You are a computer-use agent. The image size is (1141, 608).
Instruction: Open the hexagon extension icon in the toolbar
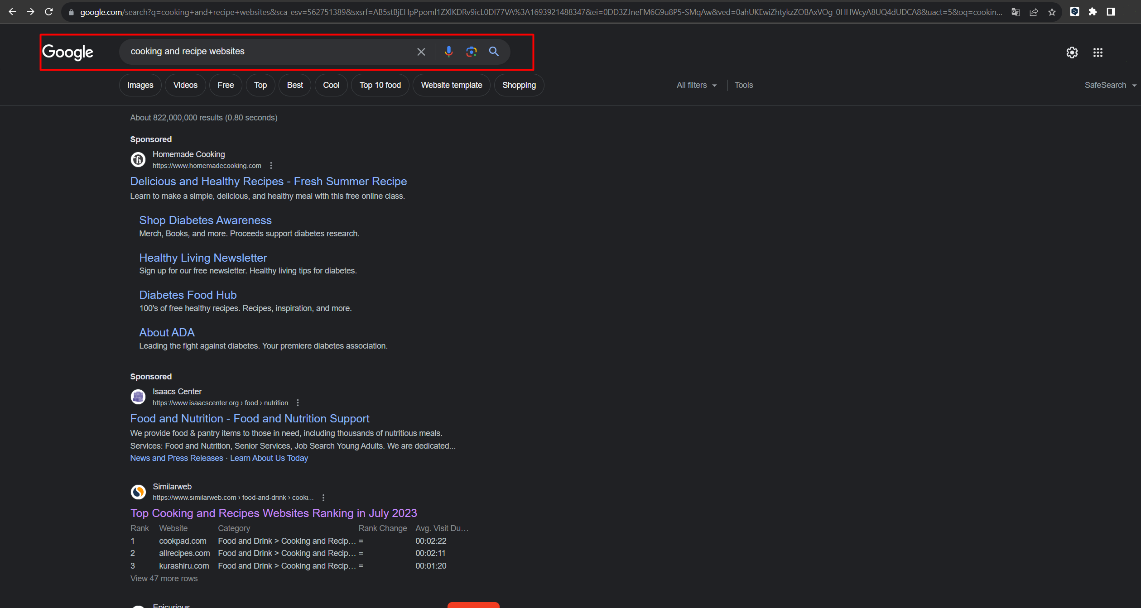pyautogui.click(x=1074, y=12)
